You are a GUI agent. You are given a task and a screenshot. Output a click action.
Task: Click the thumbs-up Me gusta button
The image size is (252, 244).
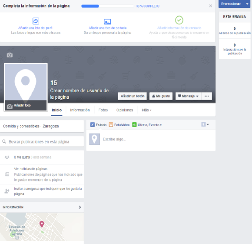(161, 96)
